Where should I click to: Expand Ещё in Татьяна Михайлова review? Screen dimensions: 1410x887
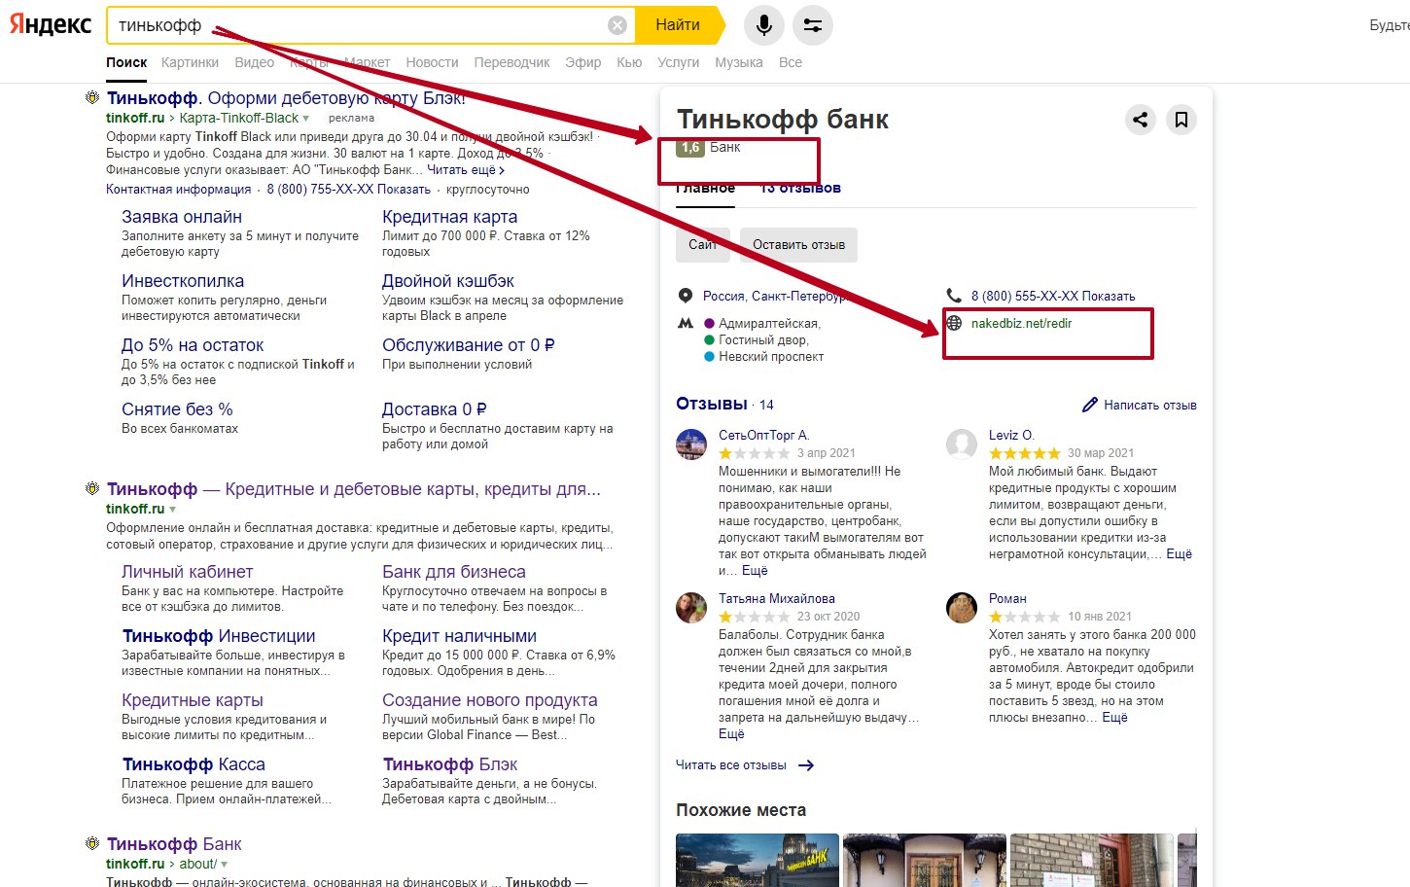coord(731,734)
